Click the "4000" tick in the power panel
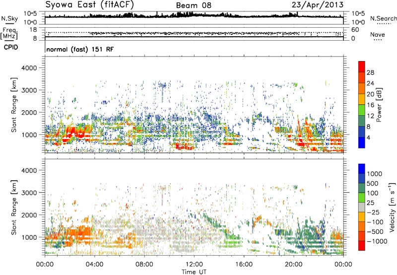 point(29,68)
